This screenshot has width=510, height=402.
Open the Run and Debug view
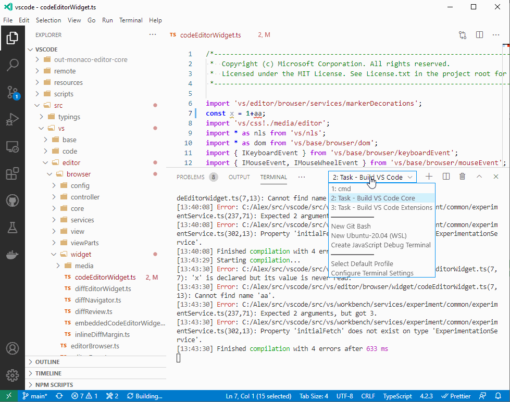click(13, 119)
